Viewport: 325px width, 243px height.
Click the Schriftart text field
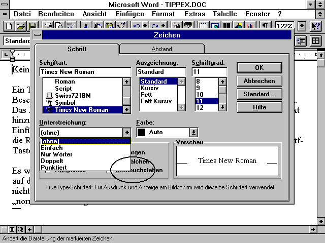(x=85, y=72)
